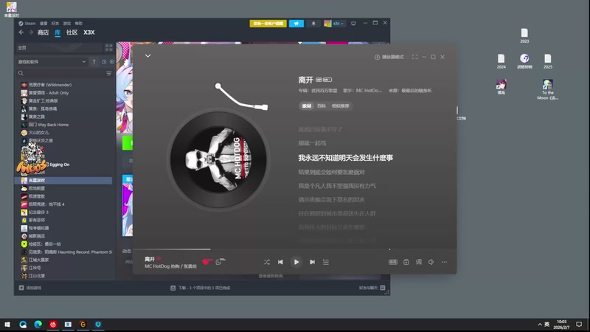Open 好友与聊天 friends and chat

(x=372, y=288)
